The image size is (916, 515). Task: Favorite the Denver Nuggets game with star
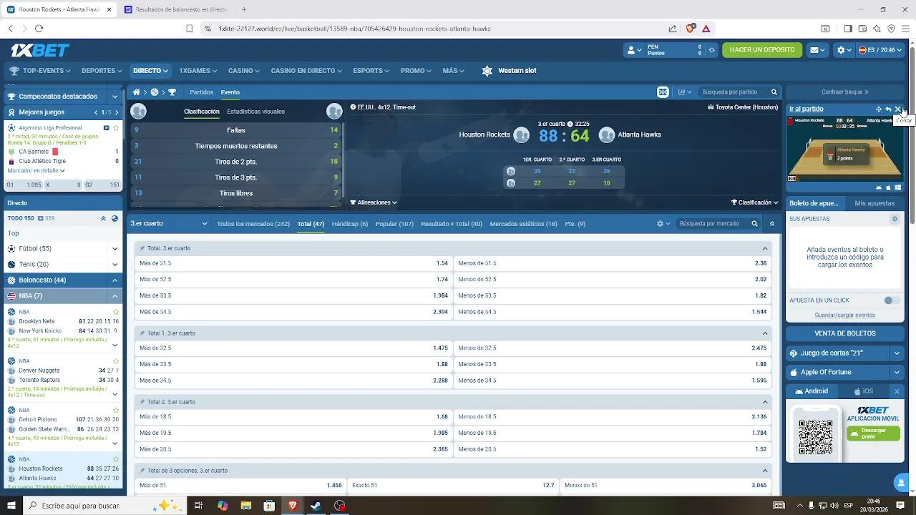point(116,361)
